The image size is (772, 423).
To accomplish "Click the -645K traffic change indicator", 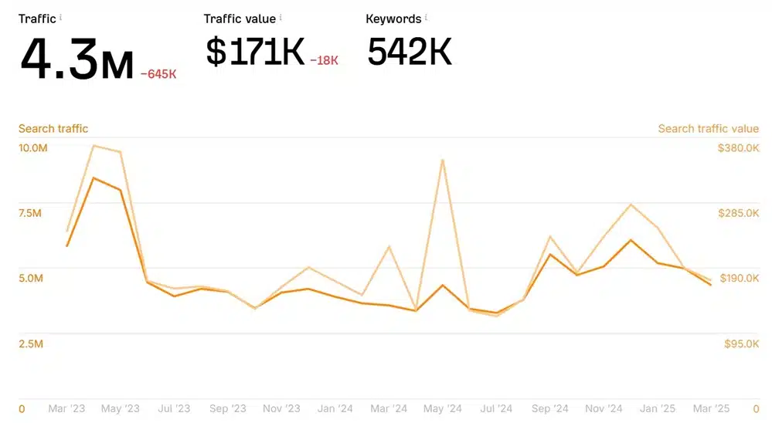I will pyautogui.click(x=158, y=74).
